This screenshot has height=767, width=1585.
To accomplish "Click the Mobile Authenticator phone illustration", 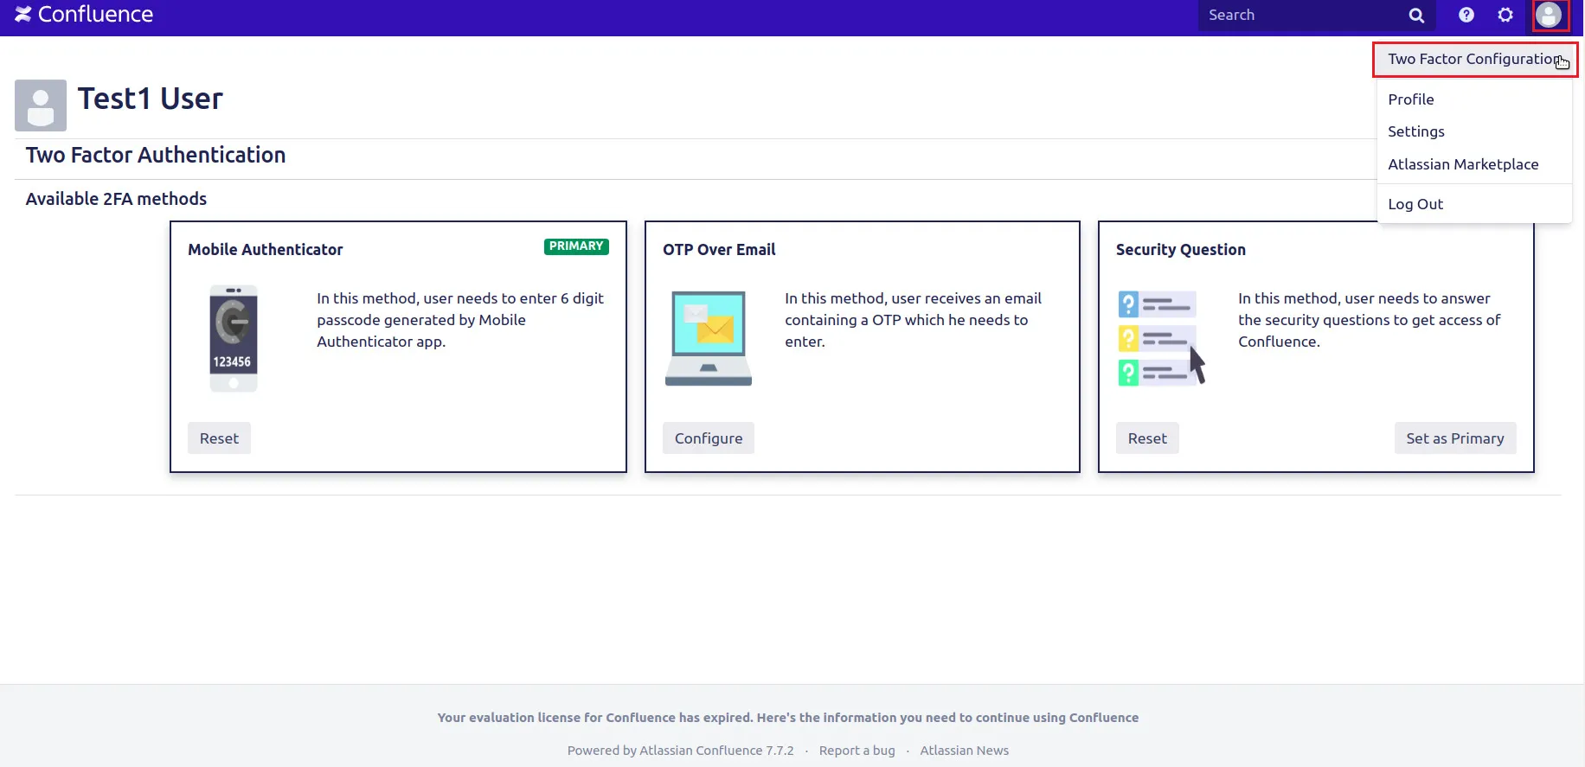I will (234, 338).
